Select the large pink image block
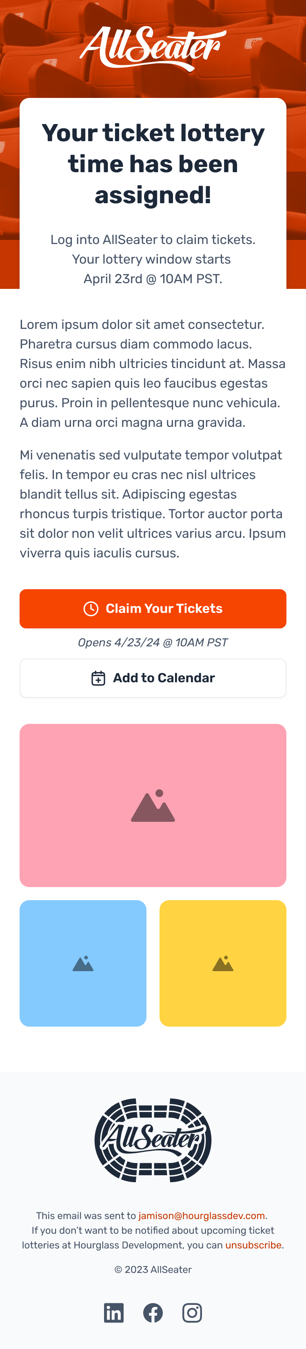The width and height of the screenshot is (306, 1349). [x=153, y=805]
